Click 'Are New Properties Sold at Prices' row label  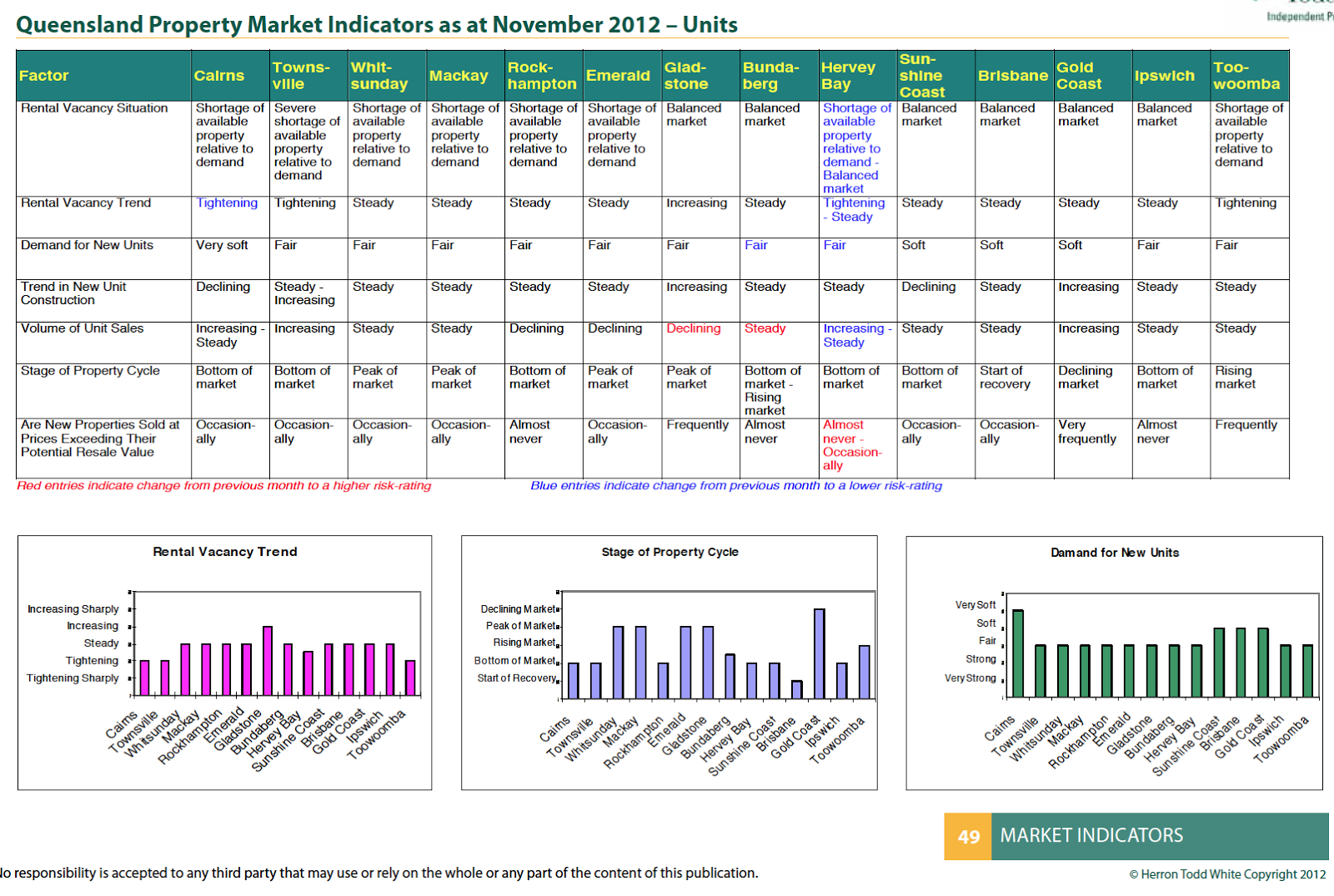click(100, 438)
